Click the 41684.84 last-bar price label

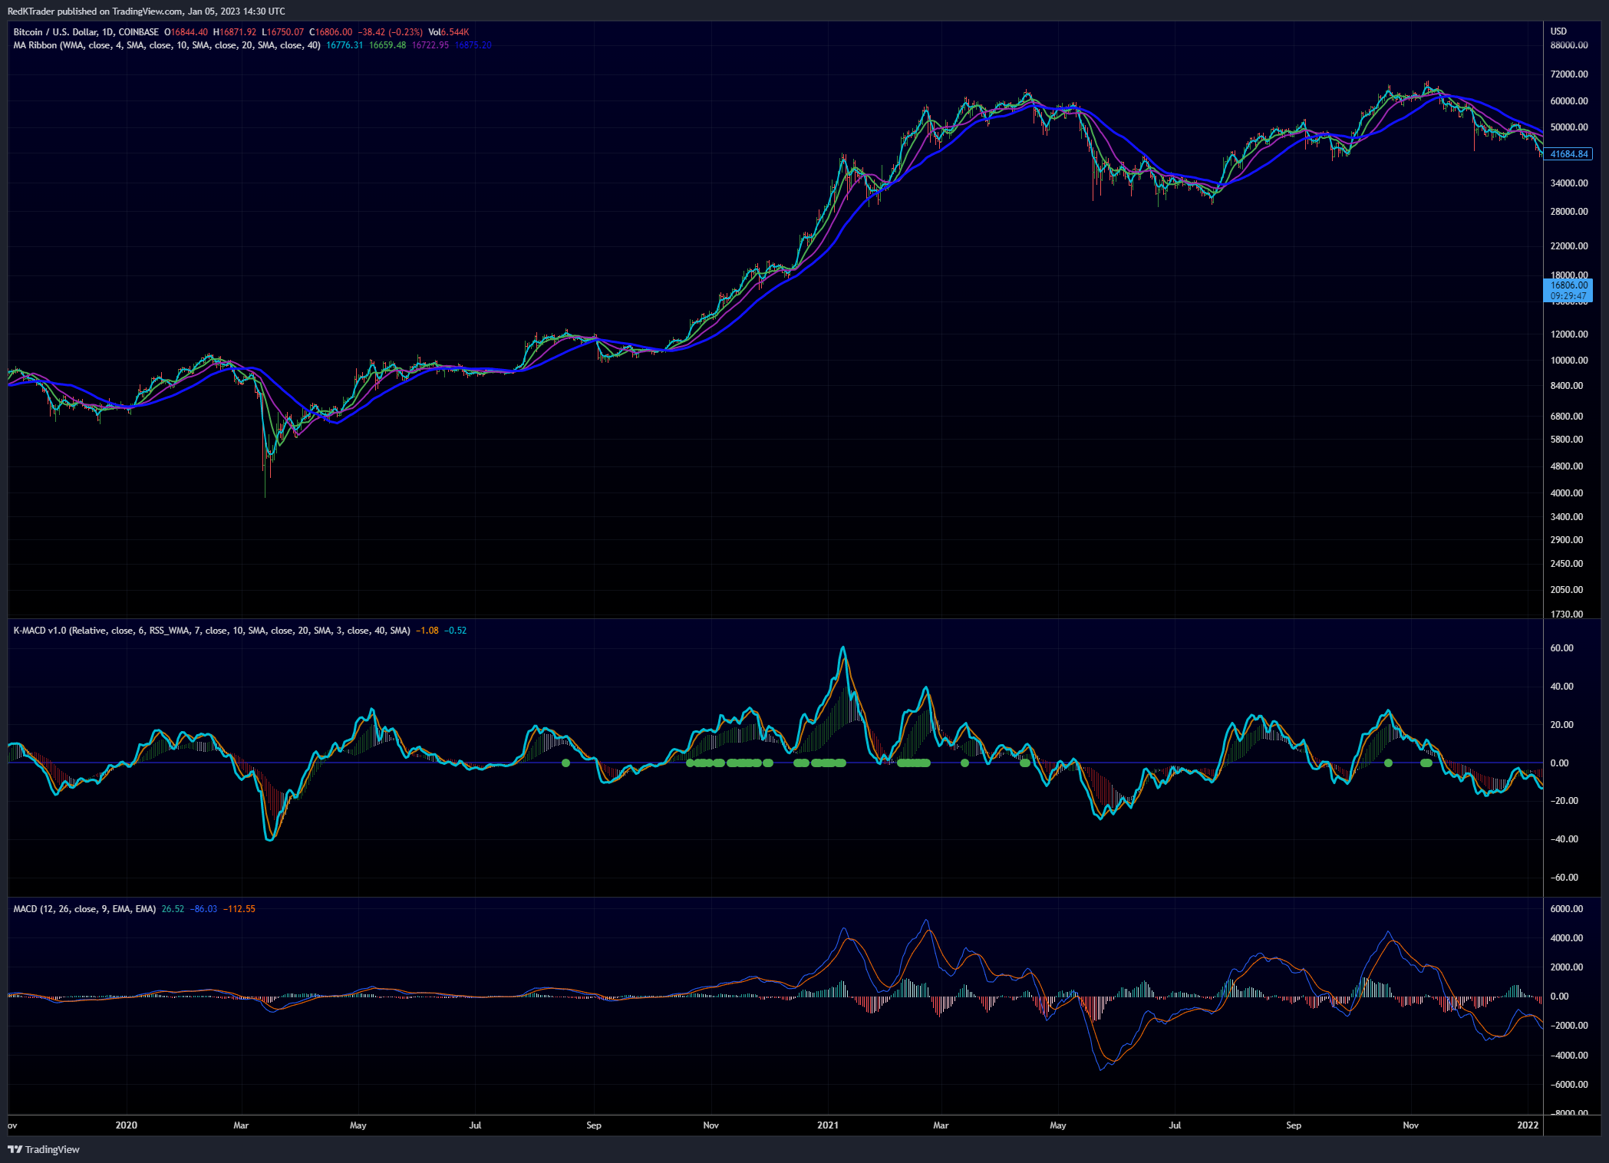point(1568,154)
